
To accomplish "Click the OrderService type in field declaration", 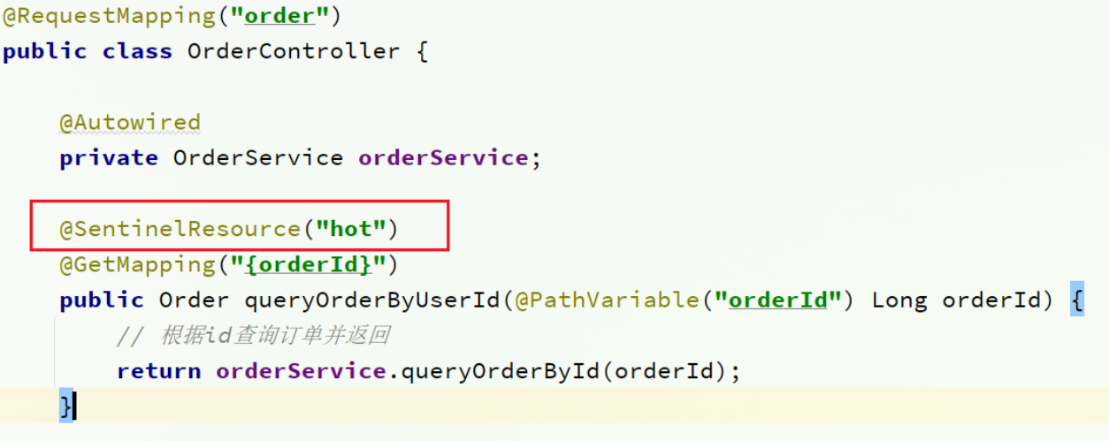I will pos(257,158).
